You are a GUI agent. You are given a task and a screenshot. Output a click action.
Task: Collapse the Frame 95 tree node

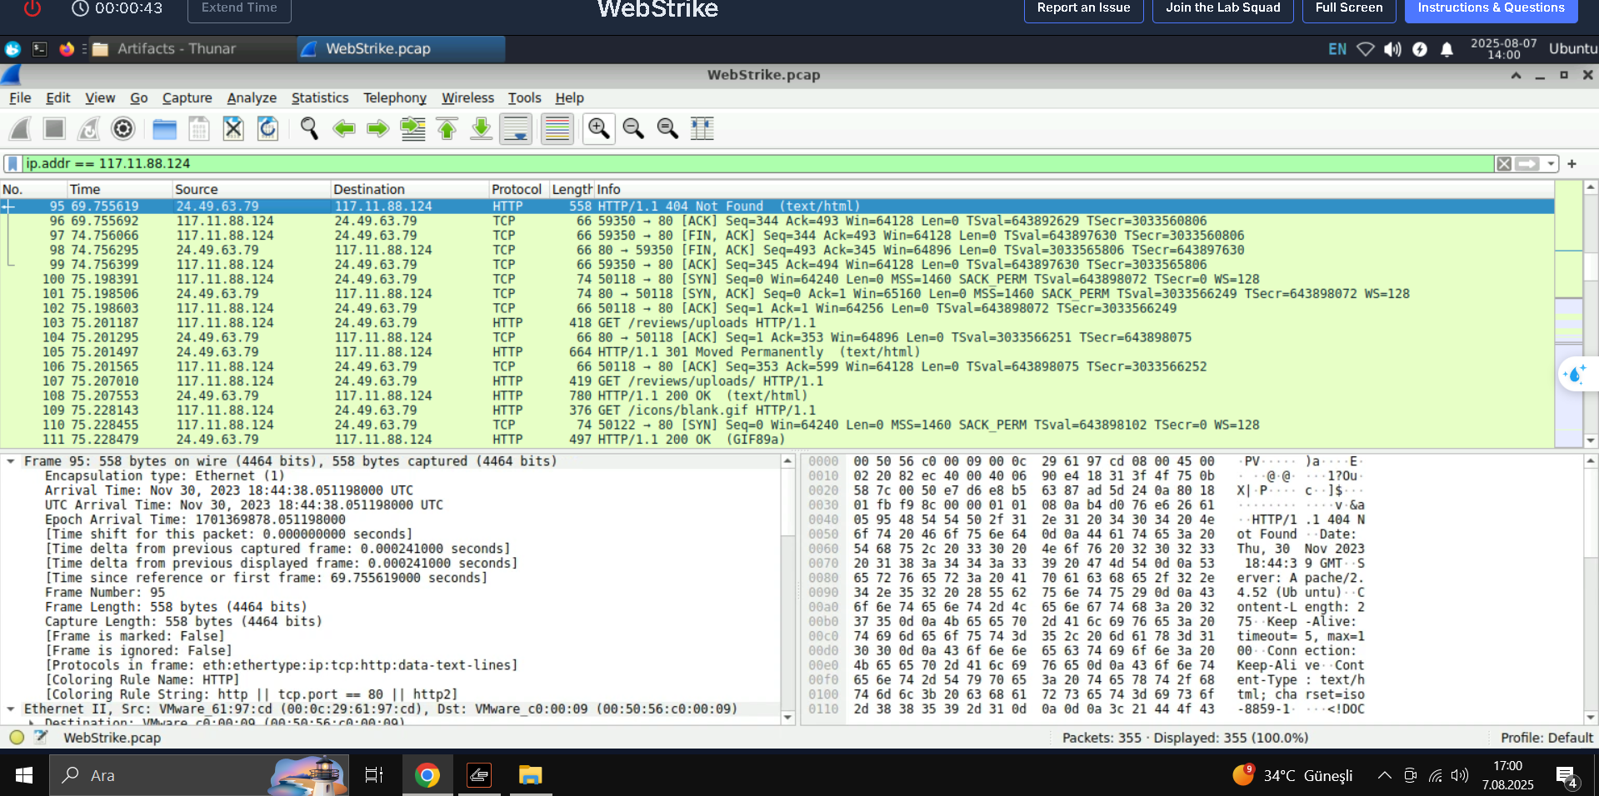(x=11, y=461)
